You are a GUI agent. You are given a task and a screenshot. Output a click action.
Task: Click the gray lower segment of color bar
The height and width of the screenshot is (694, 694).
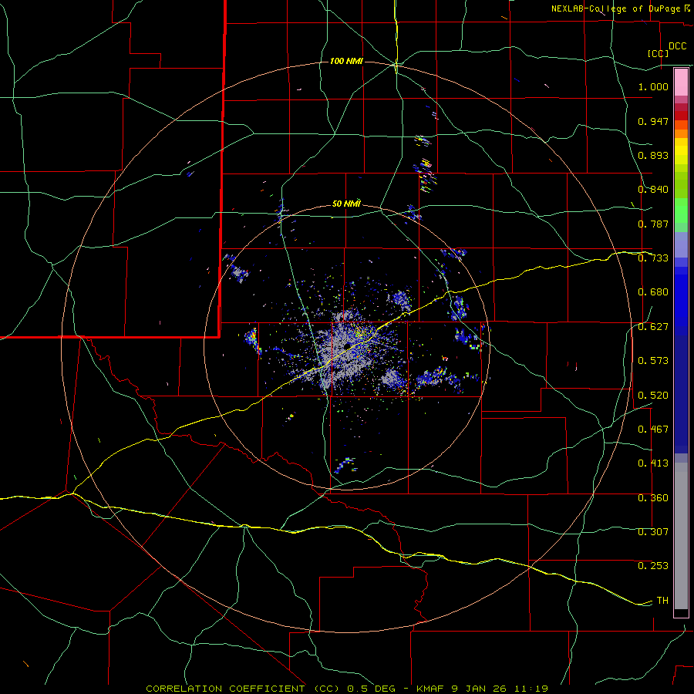tap(681, 536)
